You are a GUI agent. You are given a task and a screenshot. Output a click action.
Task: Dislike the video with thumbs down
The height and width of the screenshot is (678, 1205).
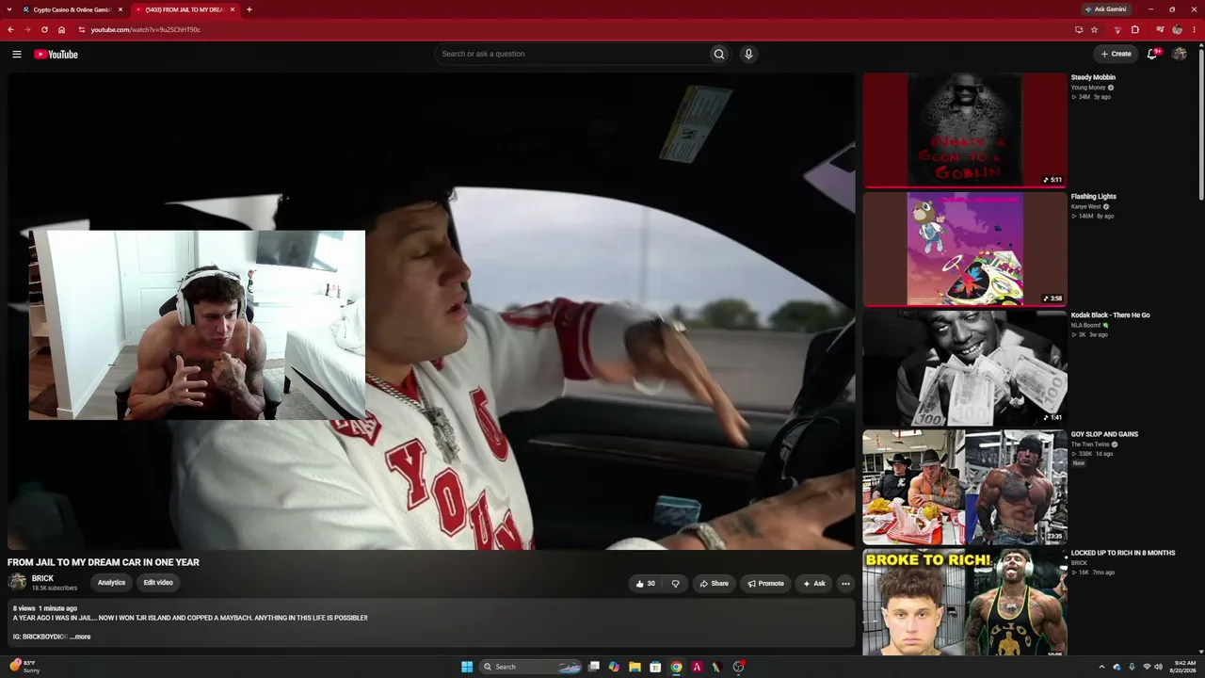pyautogui.click(x=675, y=584)
